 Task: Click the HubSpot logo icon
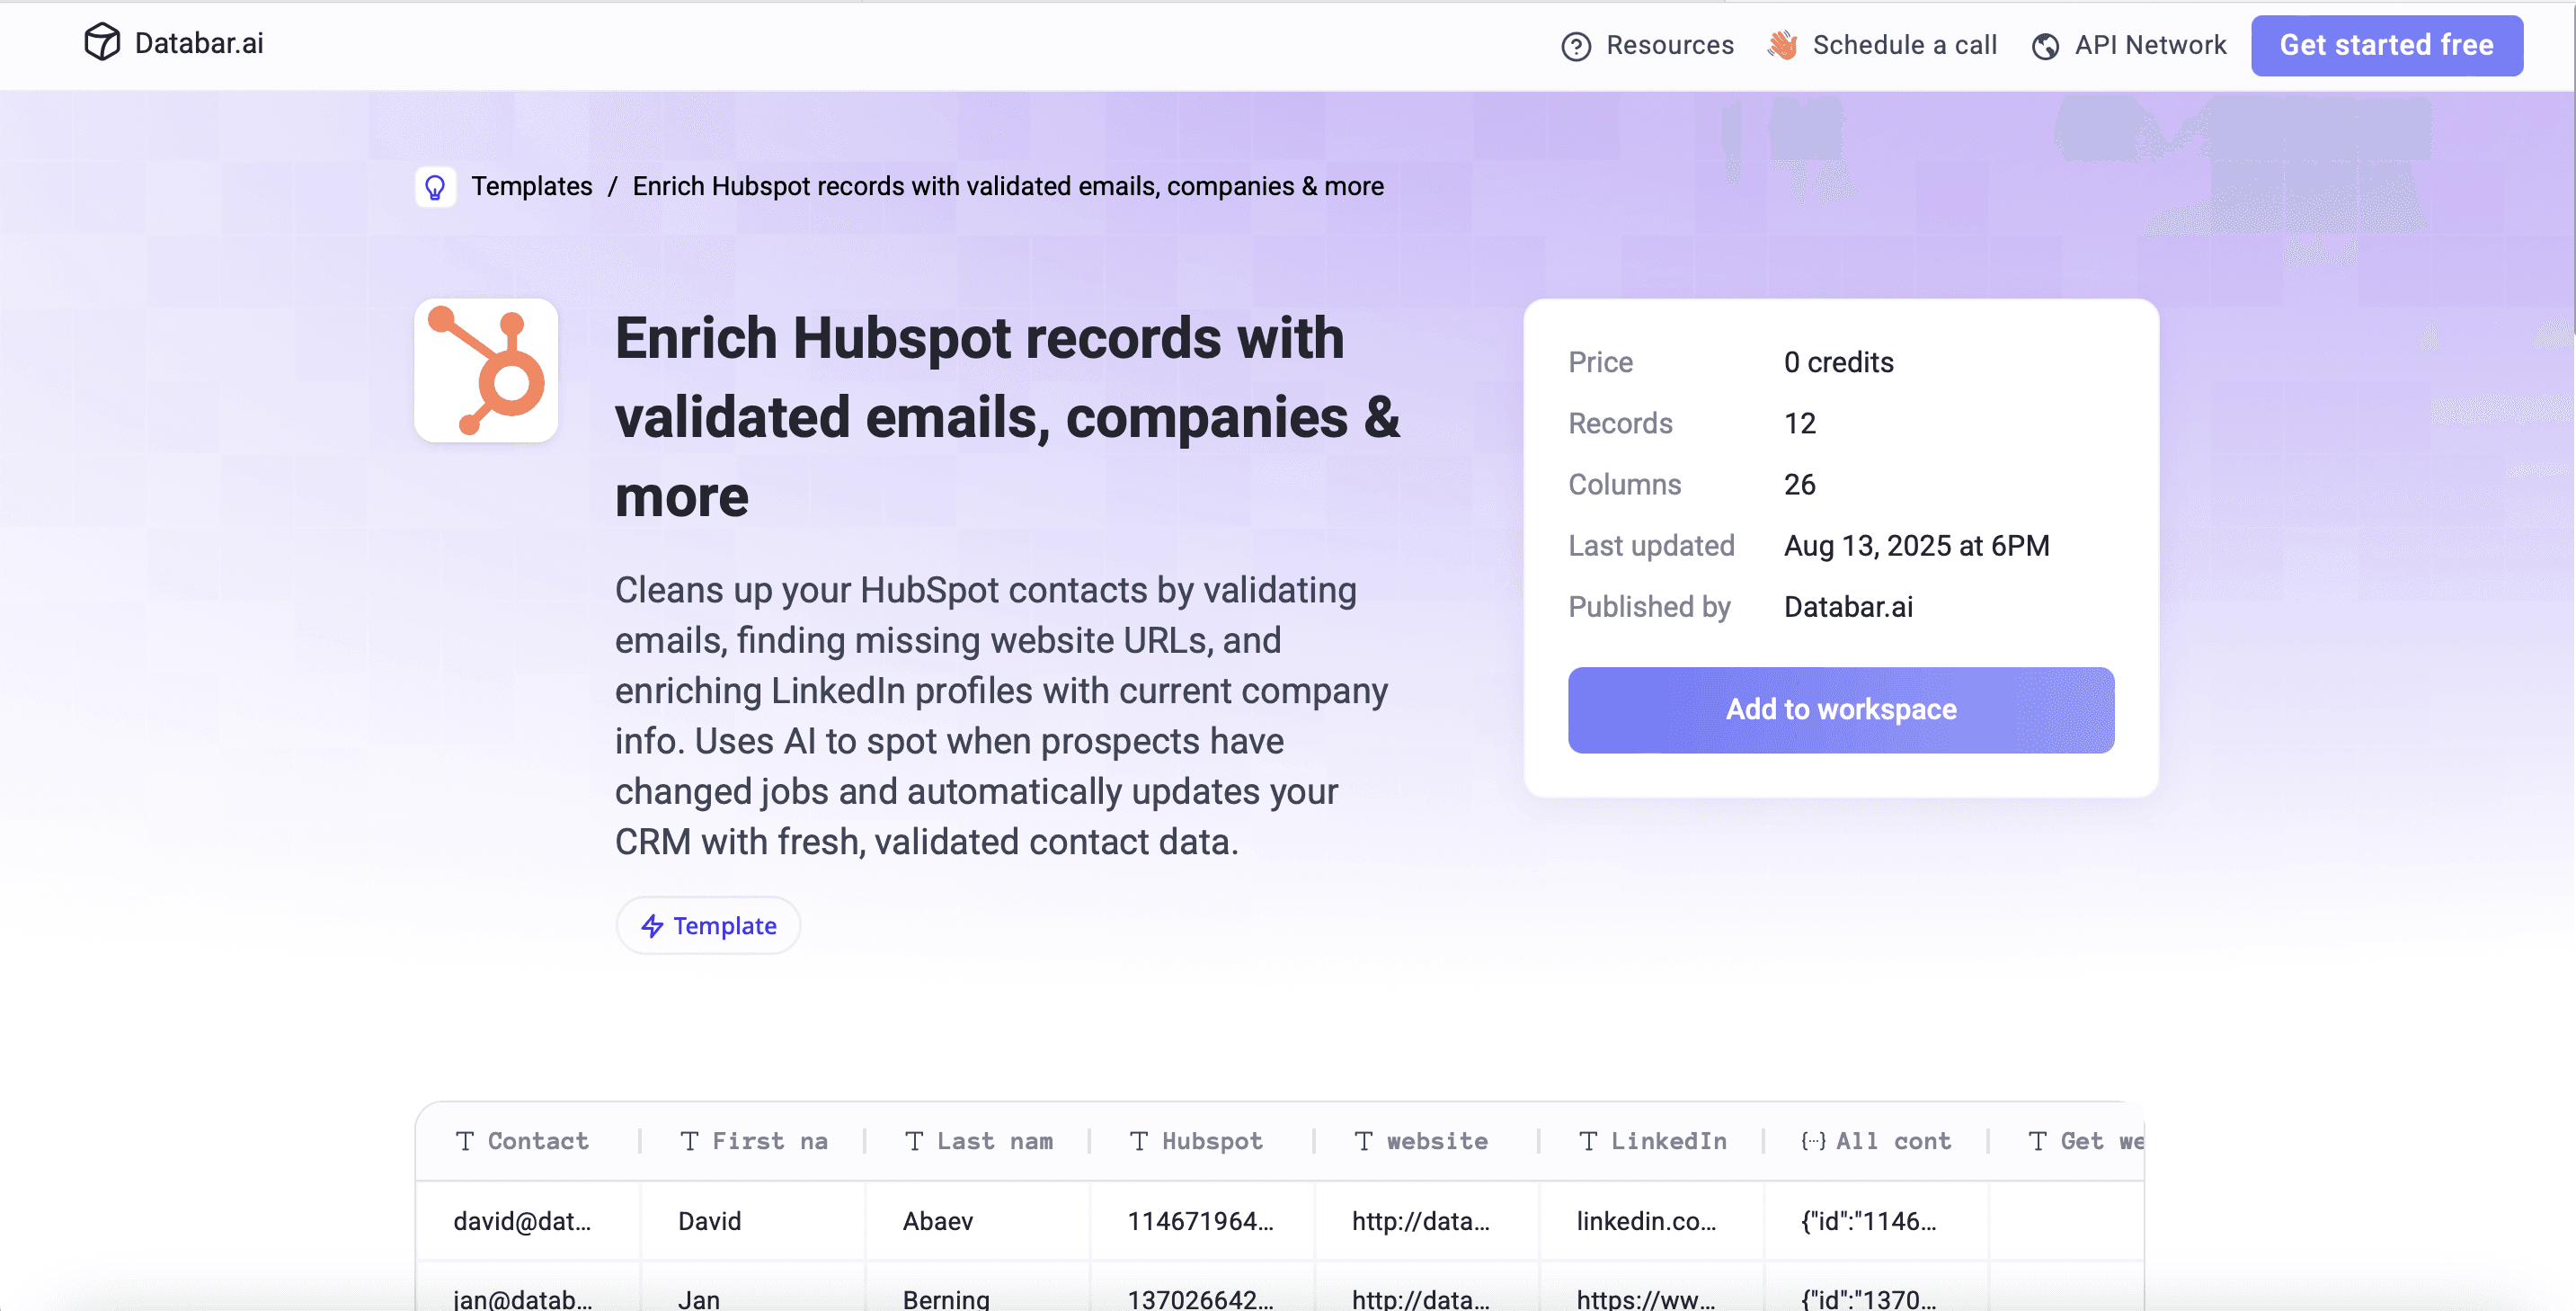pos(486,370)
